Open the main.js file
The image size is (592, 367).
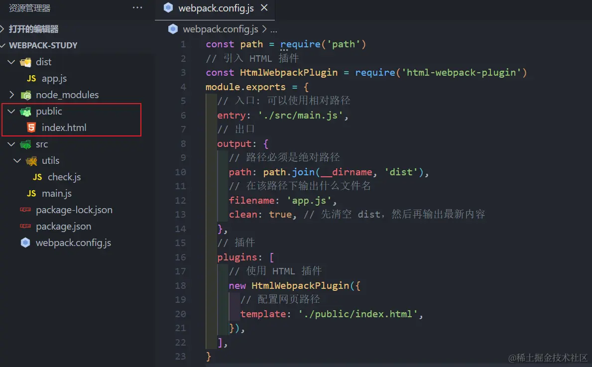(57, 194)
